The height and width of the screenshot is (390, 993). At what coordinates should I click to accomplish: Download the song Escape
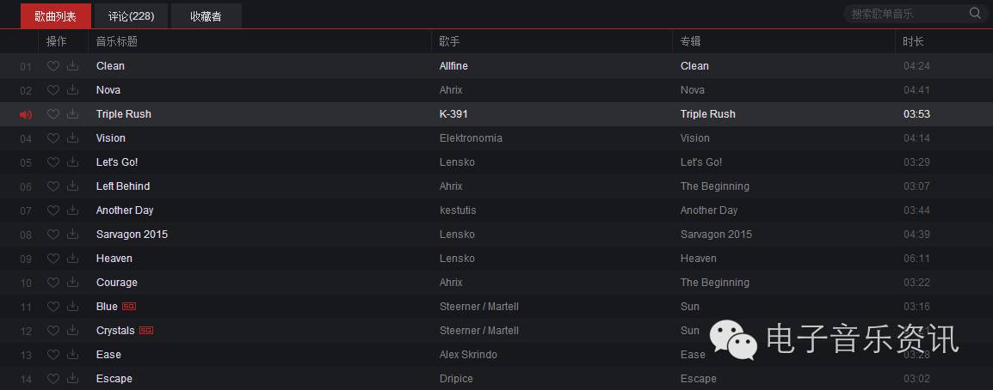(73, 378)
